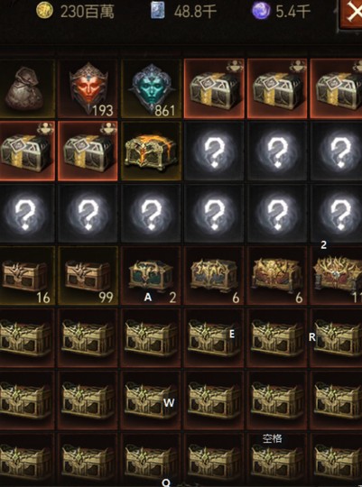
Task: Click the purple orb currency icon
Action: click(261, 11)
